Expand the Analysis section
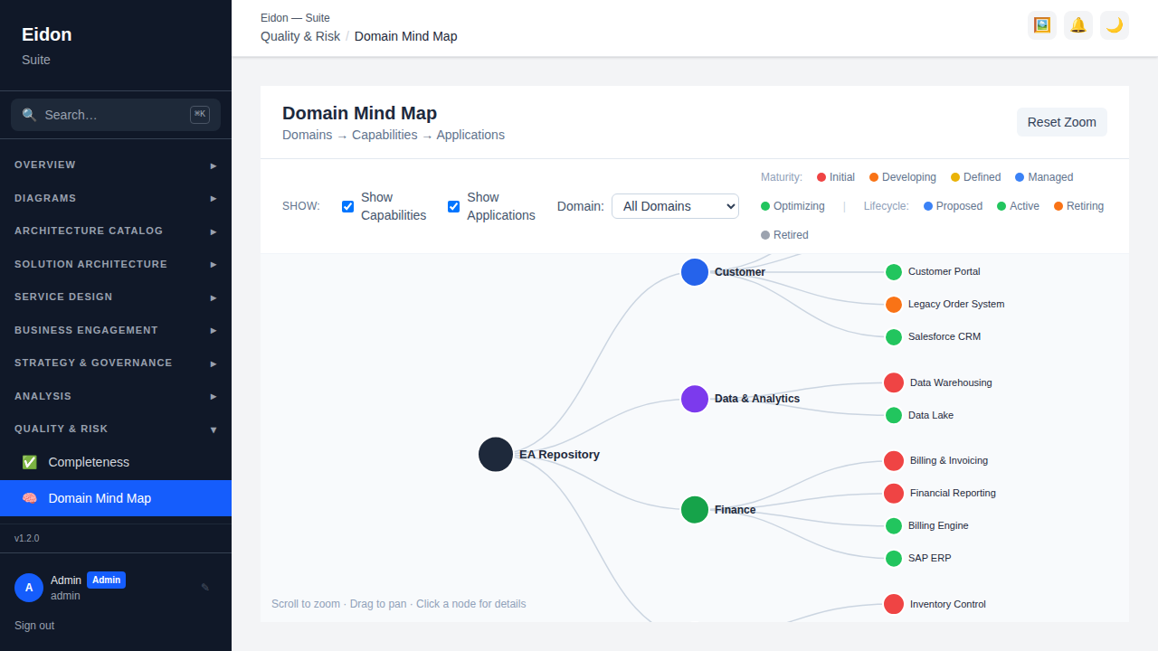 (x=116, y=396)
